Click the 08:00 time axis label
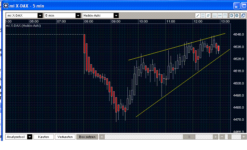 click(x=88, y=22)
